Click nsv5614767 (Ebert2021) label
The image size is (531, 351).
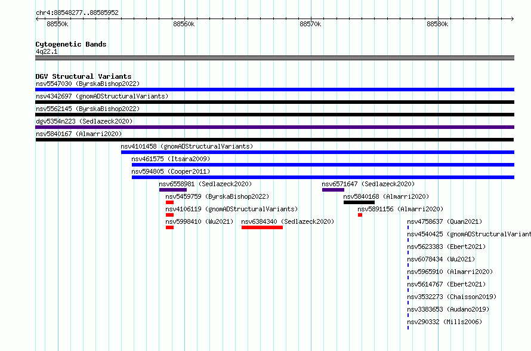click(x=446, y=284)
